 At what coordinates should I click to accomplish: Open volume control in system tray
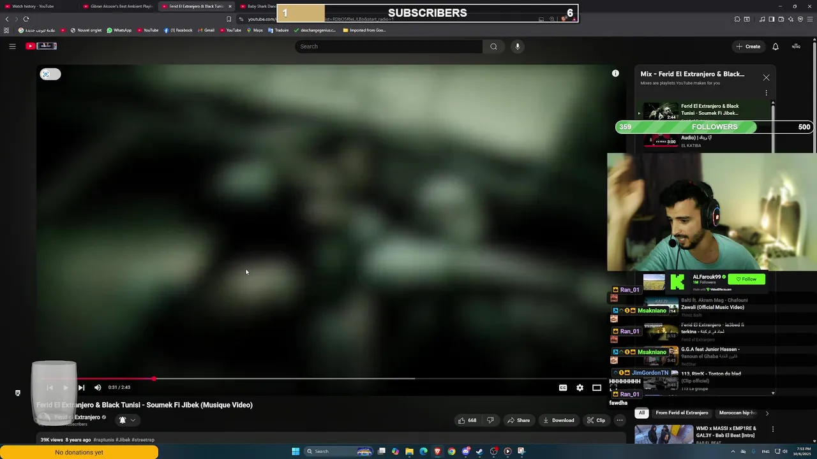click(x=784, y=451)
